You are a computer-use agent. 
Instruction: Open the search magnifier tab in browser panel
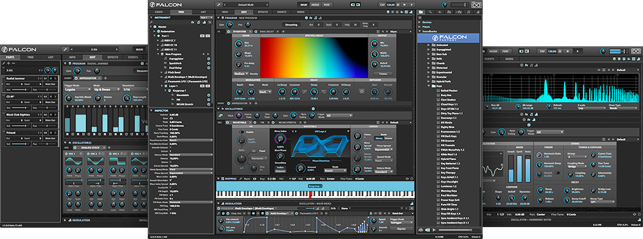click(430, 13)
